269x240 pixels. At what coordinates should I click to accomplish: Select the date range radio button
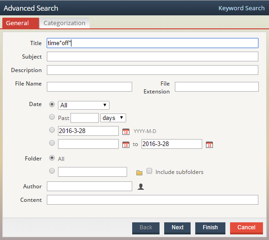pos(52,143)
